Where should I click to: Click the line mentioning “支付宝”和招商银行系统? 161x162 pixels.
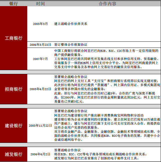[x=106, y=81]
